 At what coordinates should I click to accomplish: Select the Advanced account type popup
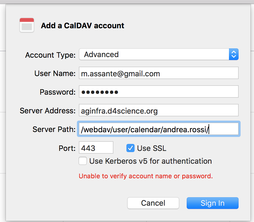[x=159, y=54]
